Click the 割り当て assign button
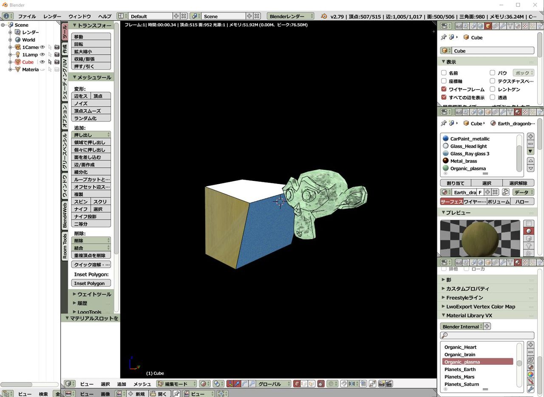Viewport: 544px width, 397px height. (x=456, y=183)
